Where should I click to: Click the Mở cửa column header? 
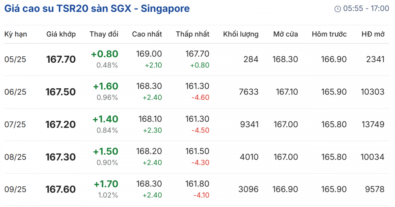coord(285,34)
